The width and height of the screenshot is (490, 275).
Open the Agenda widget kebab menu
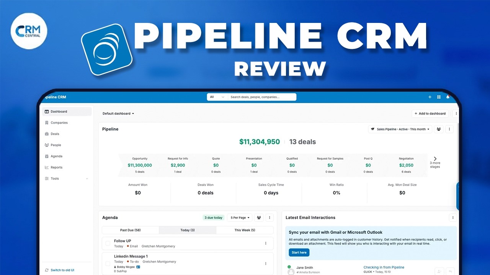270,218
